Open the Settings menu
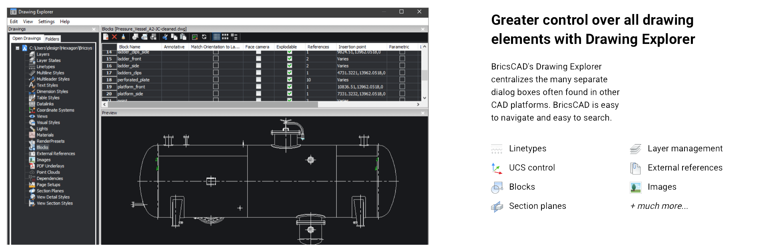This screenshot has height=250, width=764. [46, 22]
